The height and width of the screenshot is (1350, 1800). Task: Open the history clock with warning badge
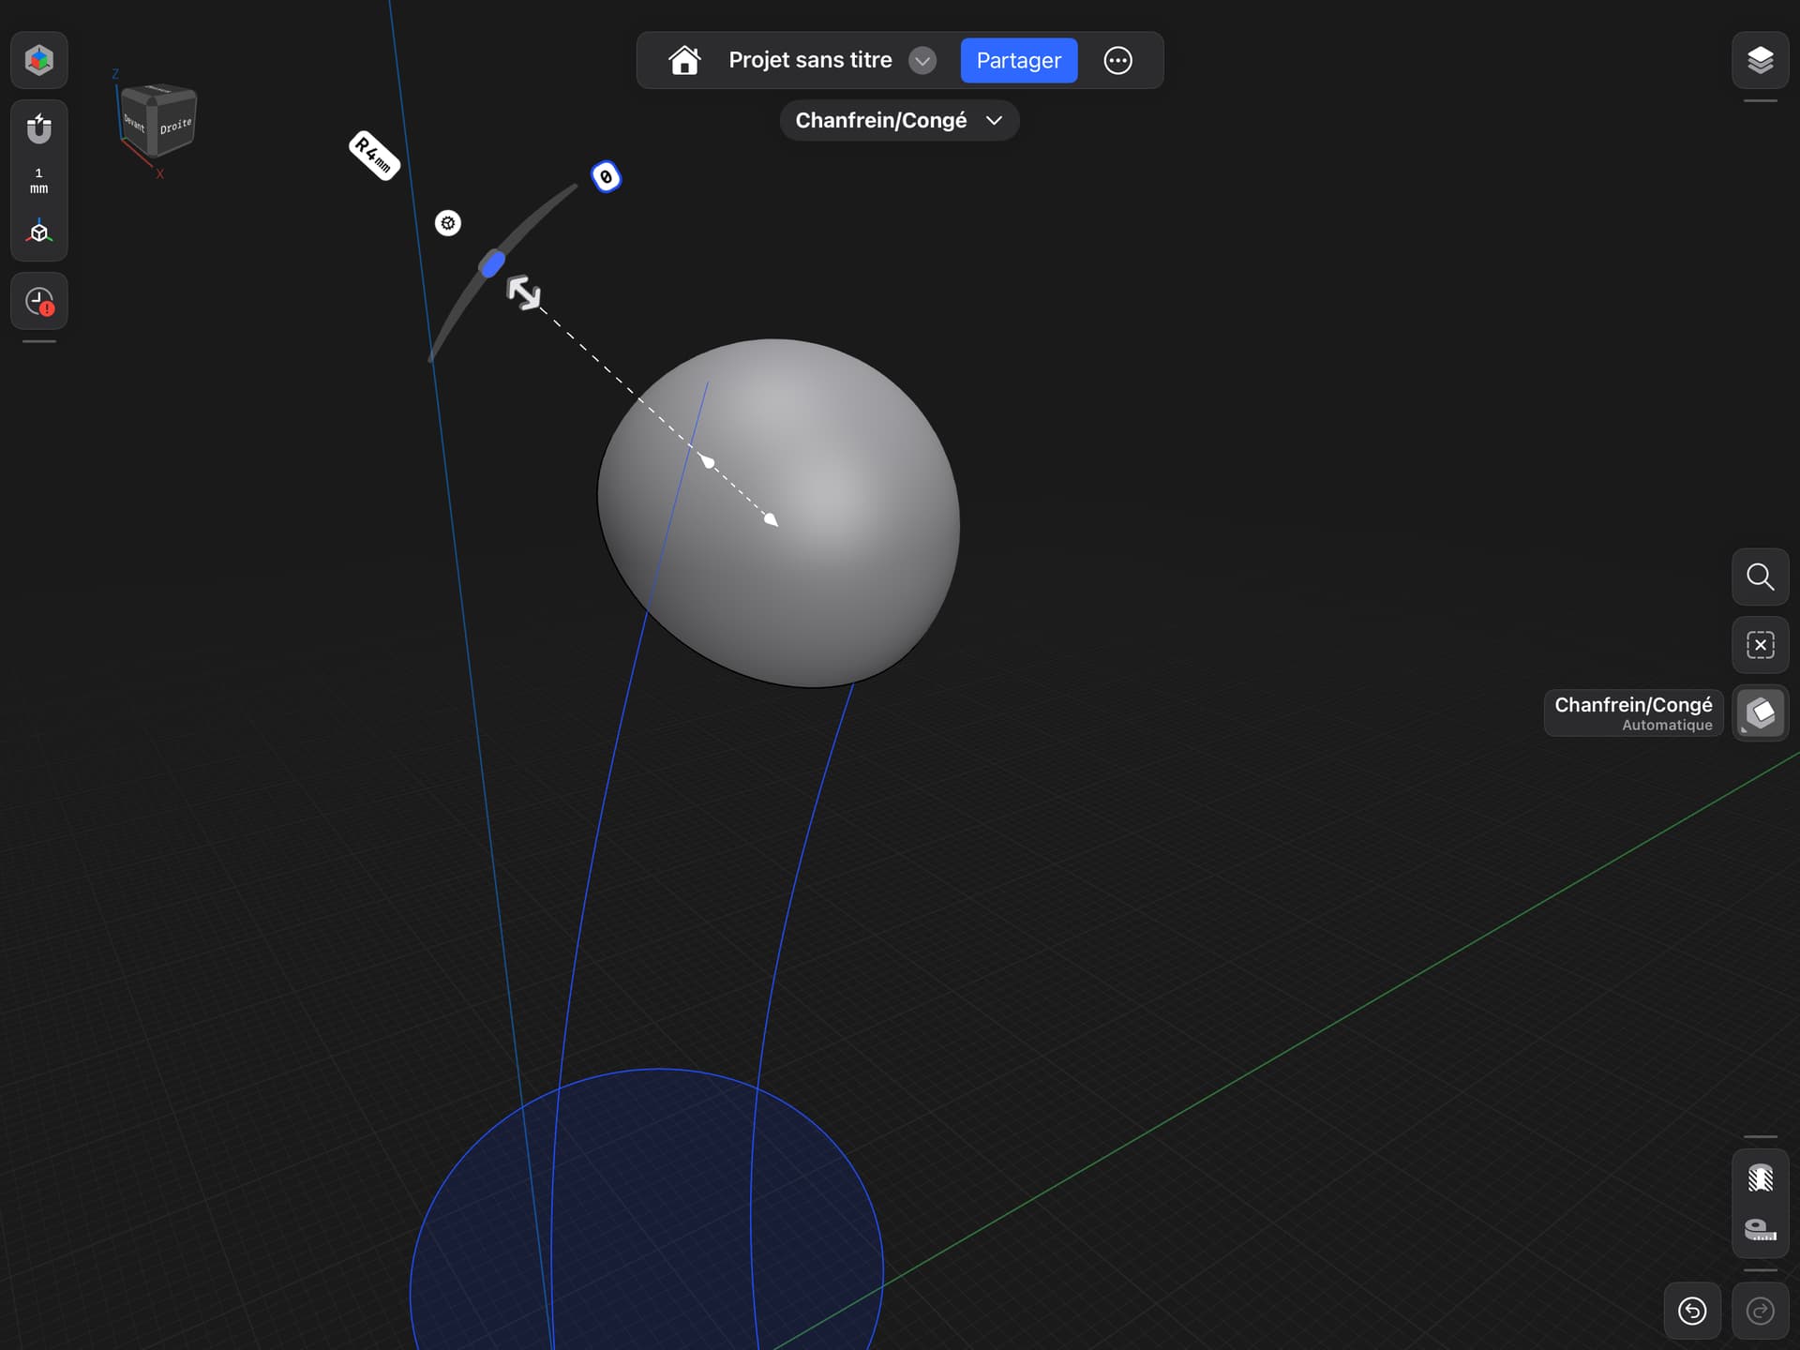[x=39, y=302]
